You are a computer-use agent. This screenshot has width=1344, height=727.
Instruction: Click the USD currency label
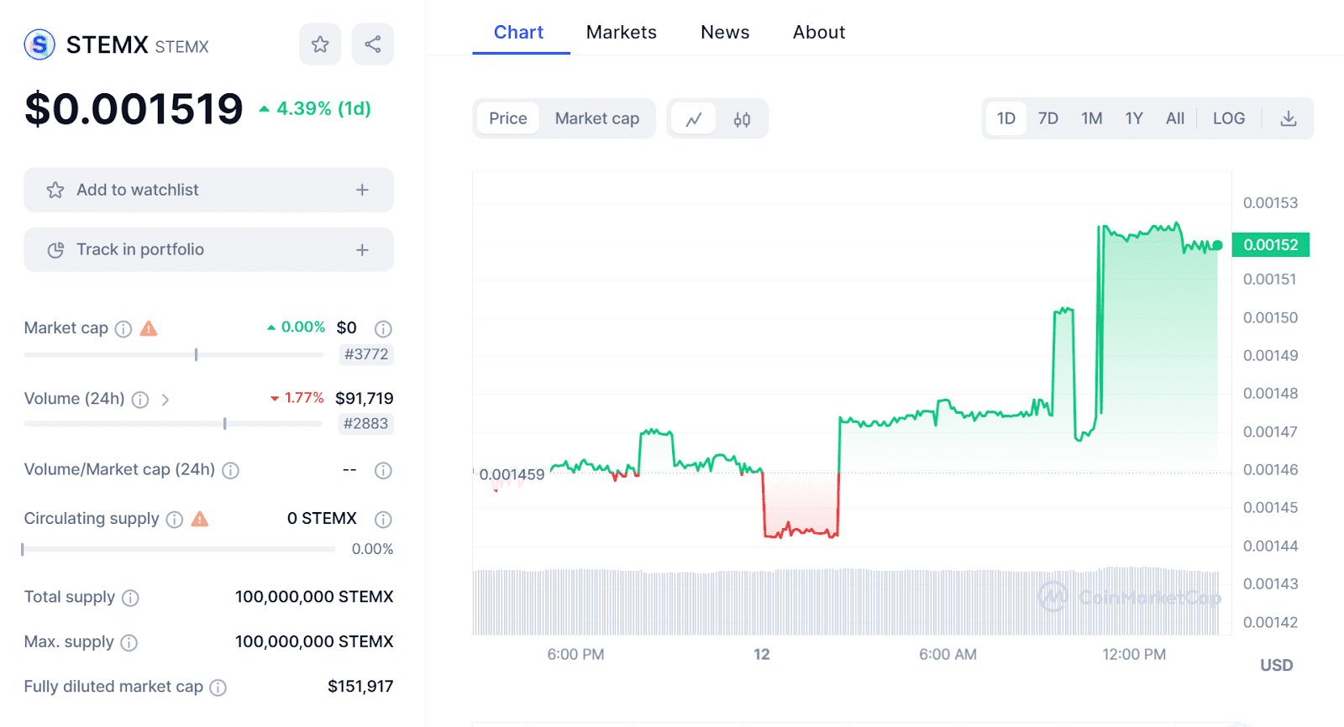point(1276,666)
